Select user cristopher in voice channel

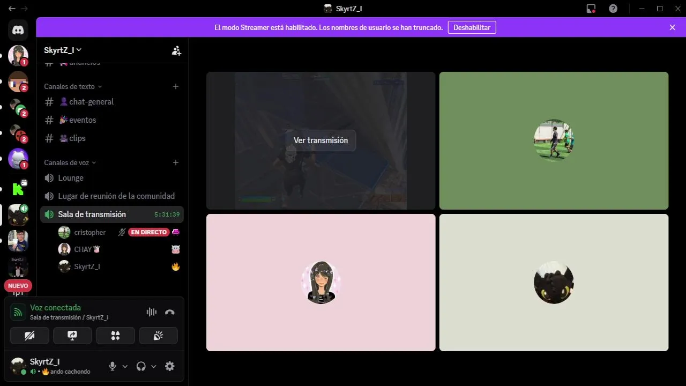(90, 232)
